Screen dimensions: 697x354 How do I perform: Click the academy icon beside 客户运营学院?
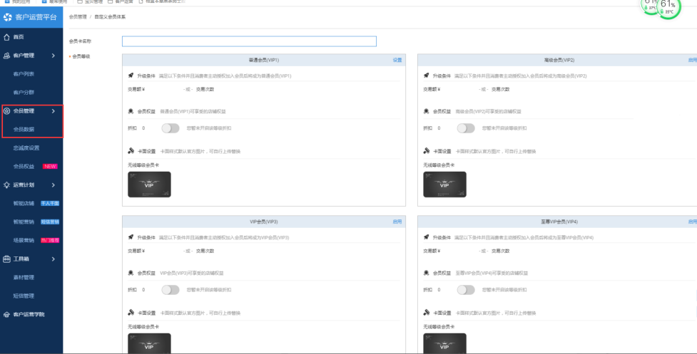pyautogui.click(x=6, y=315)
